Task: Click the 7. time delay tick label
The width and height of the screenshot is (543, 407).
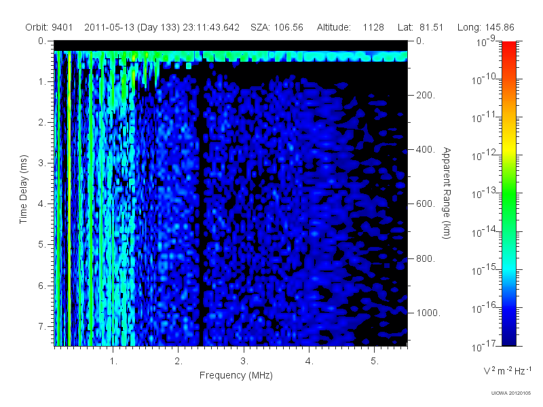Action: pos(41,326)
